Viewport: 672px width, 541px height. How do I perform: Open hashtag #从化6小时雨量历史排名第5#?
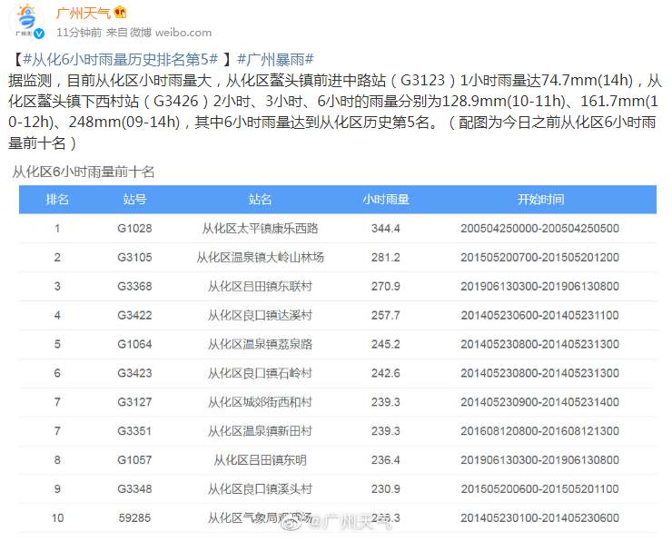pyautogui.click(x=120, y=59)
